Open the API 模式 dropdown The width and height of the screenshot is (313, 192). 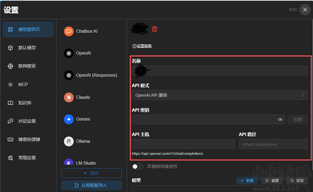point(220,95)
